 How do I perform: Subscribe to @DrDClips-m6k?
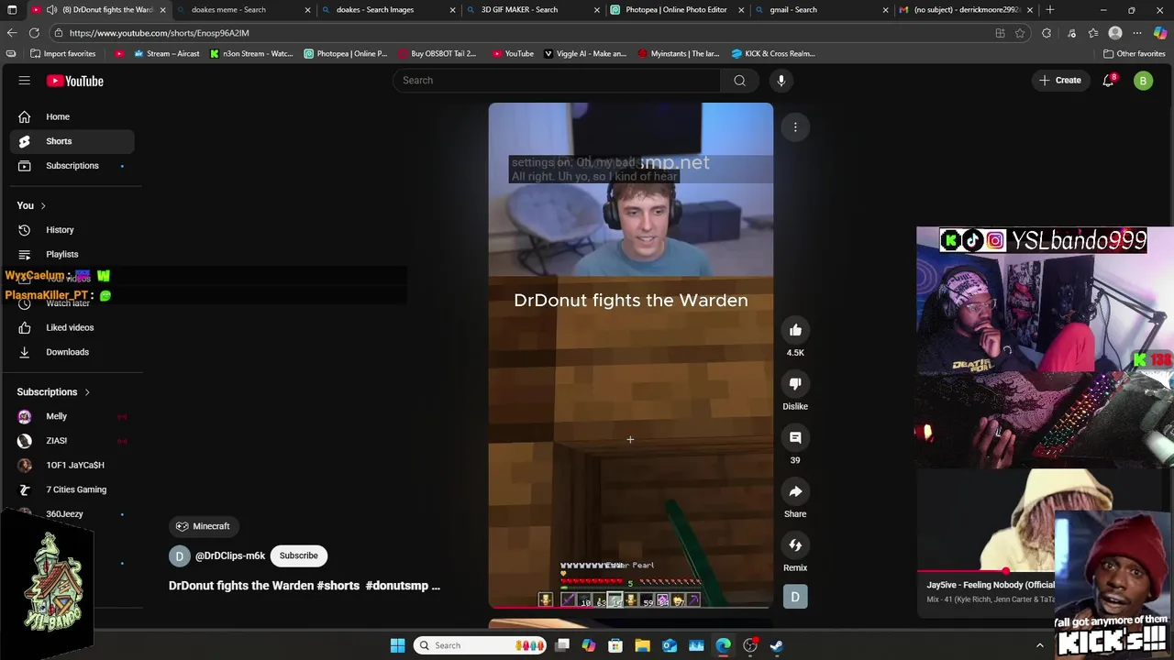298,555
